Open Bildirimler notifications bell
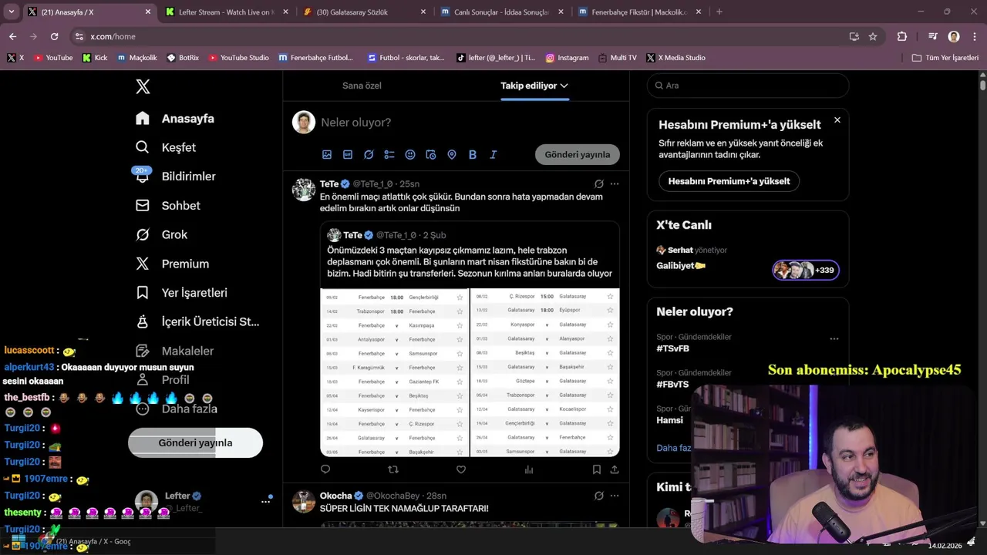Image resolution: width=987 pixels, height=555 pixels. [175, 177]
